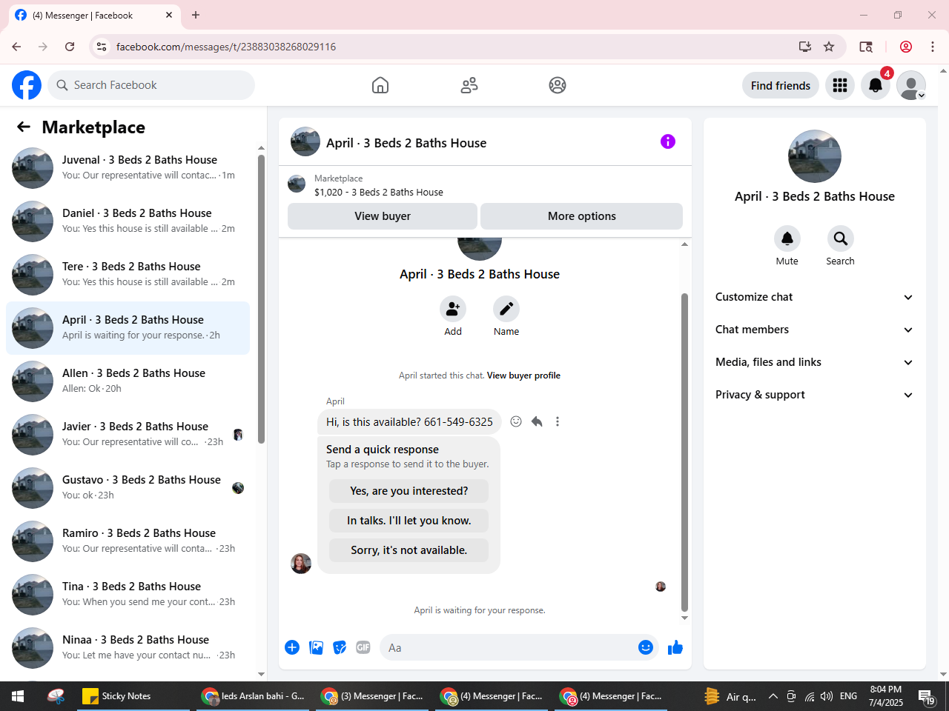Open the listing thumbnail in Marketplace header
Image resolution: width=949 pixels, height=711 pixels.
coord(297,184)
